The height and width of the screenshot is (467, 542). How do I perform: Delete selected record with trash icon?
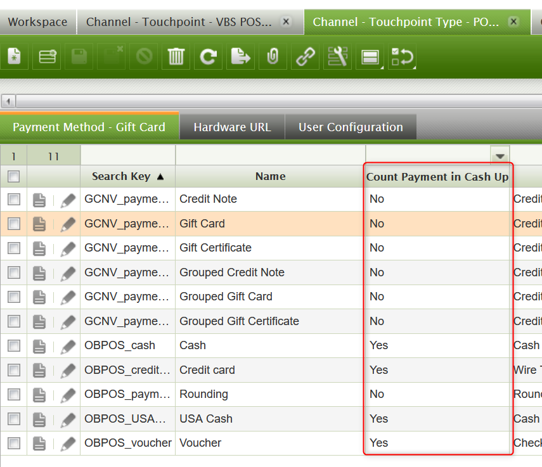coord(176,57)
